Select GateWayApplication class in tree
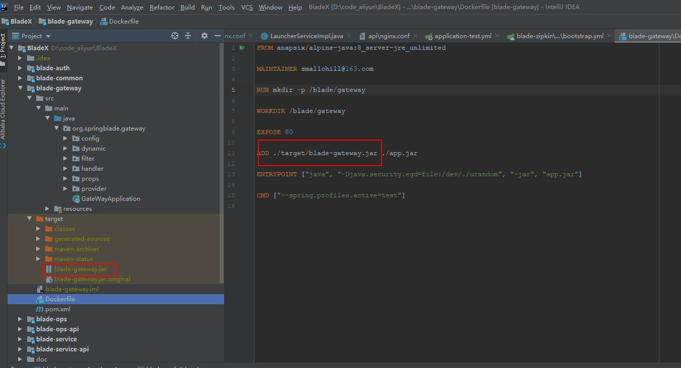681x368 pixels. pyautogui.click(x=111, y=199)
